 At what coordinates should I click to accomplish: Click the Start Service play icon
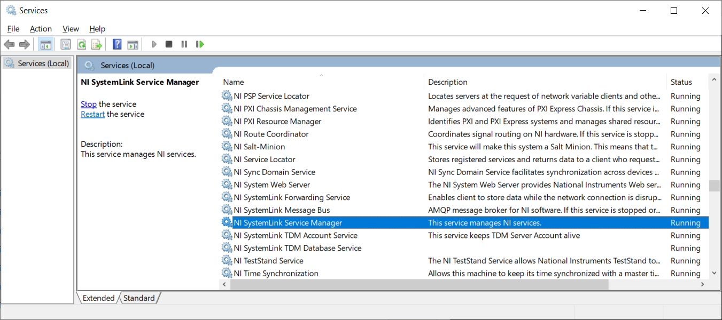click(154, 44)
